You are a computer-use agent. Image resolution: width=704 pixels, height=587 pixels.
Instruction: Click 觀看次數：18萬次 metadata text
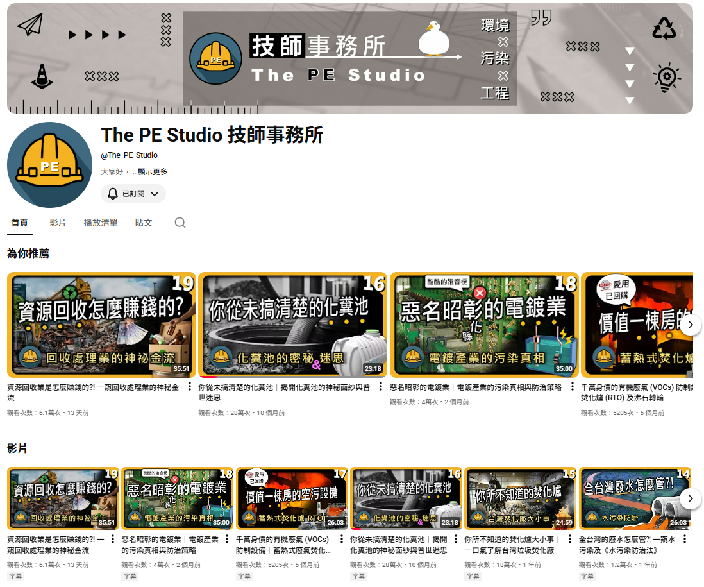click(x=490, y=565)
